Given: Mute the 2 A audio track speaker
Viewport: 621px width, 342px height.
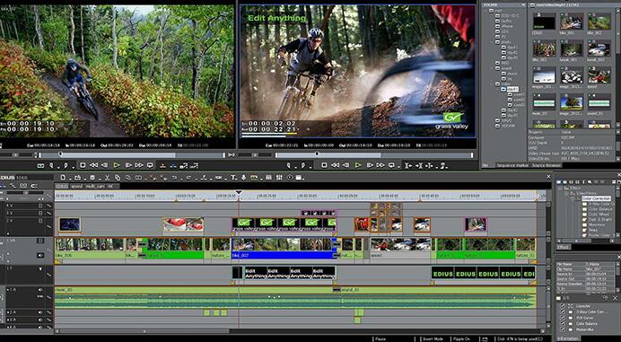Looking at the screenshot, I should point(40,312).
